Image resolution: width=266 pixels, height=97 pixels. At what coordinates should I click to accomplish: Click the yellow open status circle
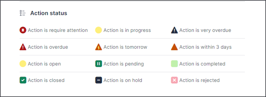[23, 64]
